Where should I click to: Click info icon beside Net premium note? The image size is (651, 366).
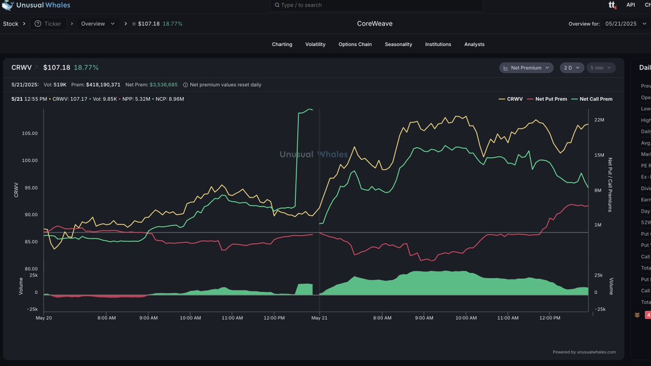(185, 85)
